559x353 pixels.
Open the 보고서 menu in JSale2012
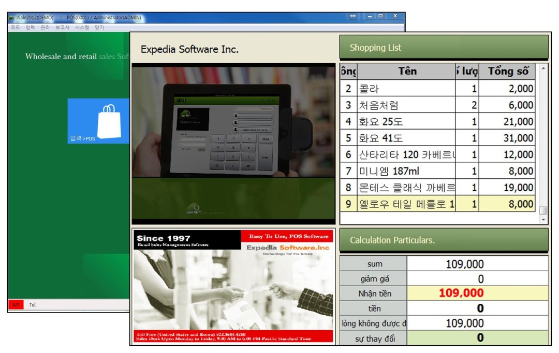[x=62, y=27]
